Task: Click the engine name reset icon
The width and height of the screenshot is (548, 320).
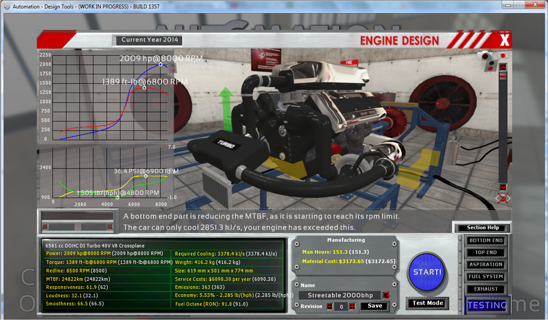Action: point(386,295)
